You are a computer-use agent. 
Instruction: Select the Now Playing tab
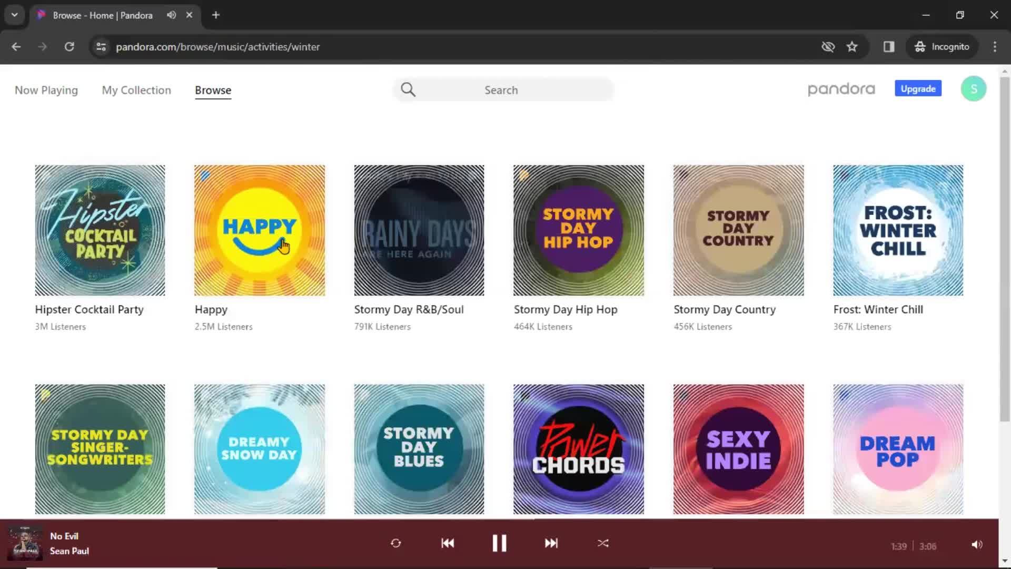[46, 90]
